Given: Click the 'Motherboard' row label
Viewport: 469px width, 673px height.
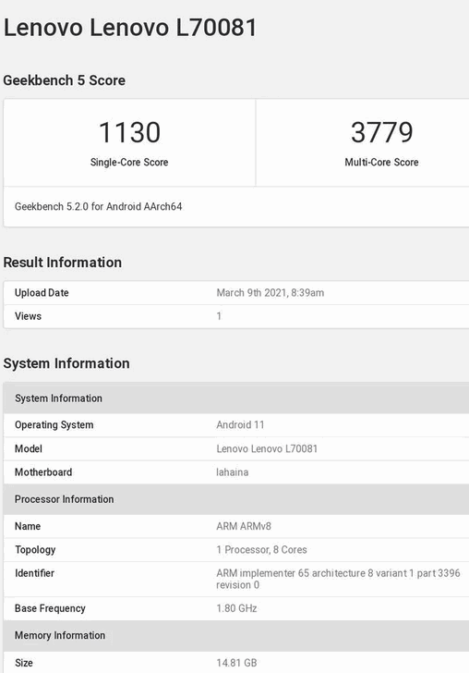Looking at the screenshot, I should [x=43, y=472].
